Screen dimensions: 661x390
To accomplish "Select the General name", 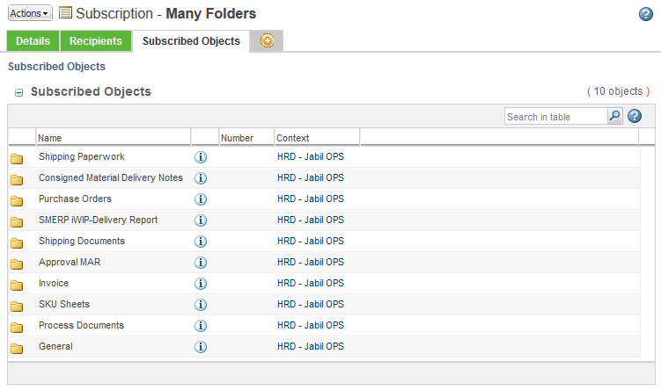I will (55, 346).
